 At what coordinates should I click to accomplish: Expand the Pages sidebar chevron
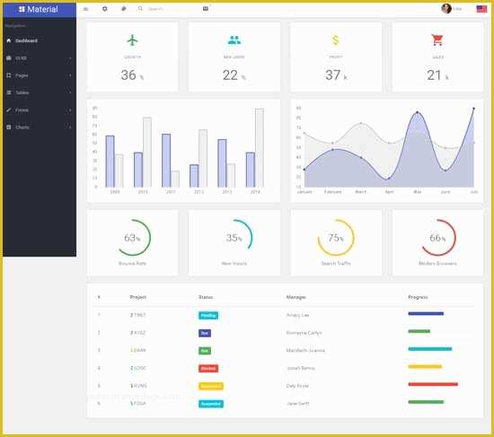(x=70, y=75)
